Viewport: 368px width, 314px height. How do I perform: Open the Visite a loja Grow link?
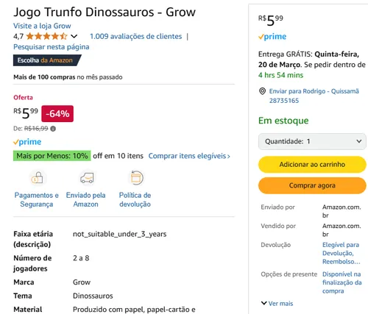(x=42, y=26)
